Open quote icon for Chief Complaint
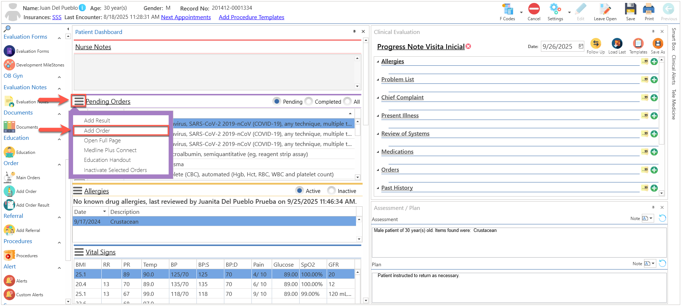The height and width of the screenshot is (306, 682). click(645, 98)
